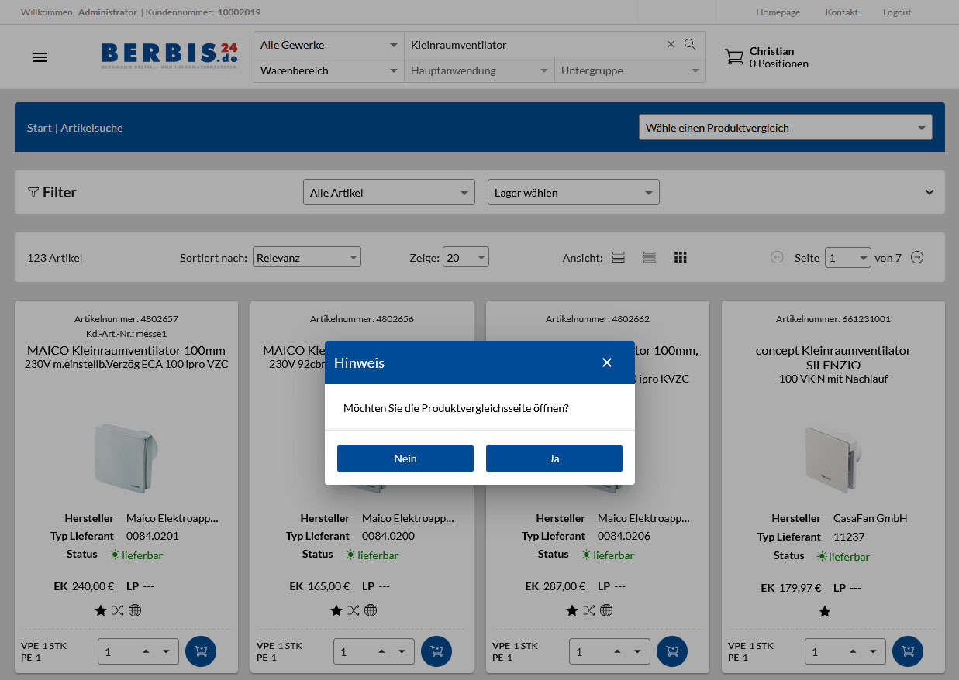Open the Untergruppe dropdown
959x680 pixels.
[630, 70]
